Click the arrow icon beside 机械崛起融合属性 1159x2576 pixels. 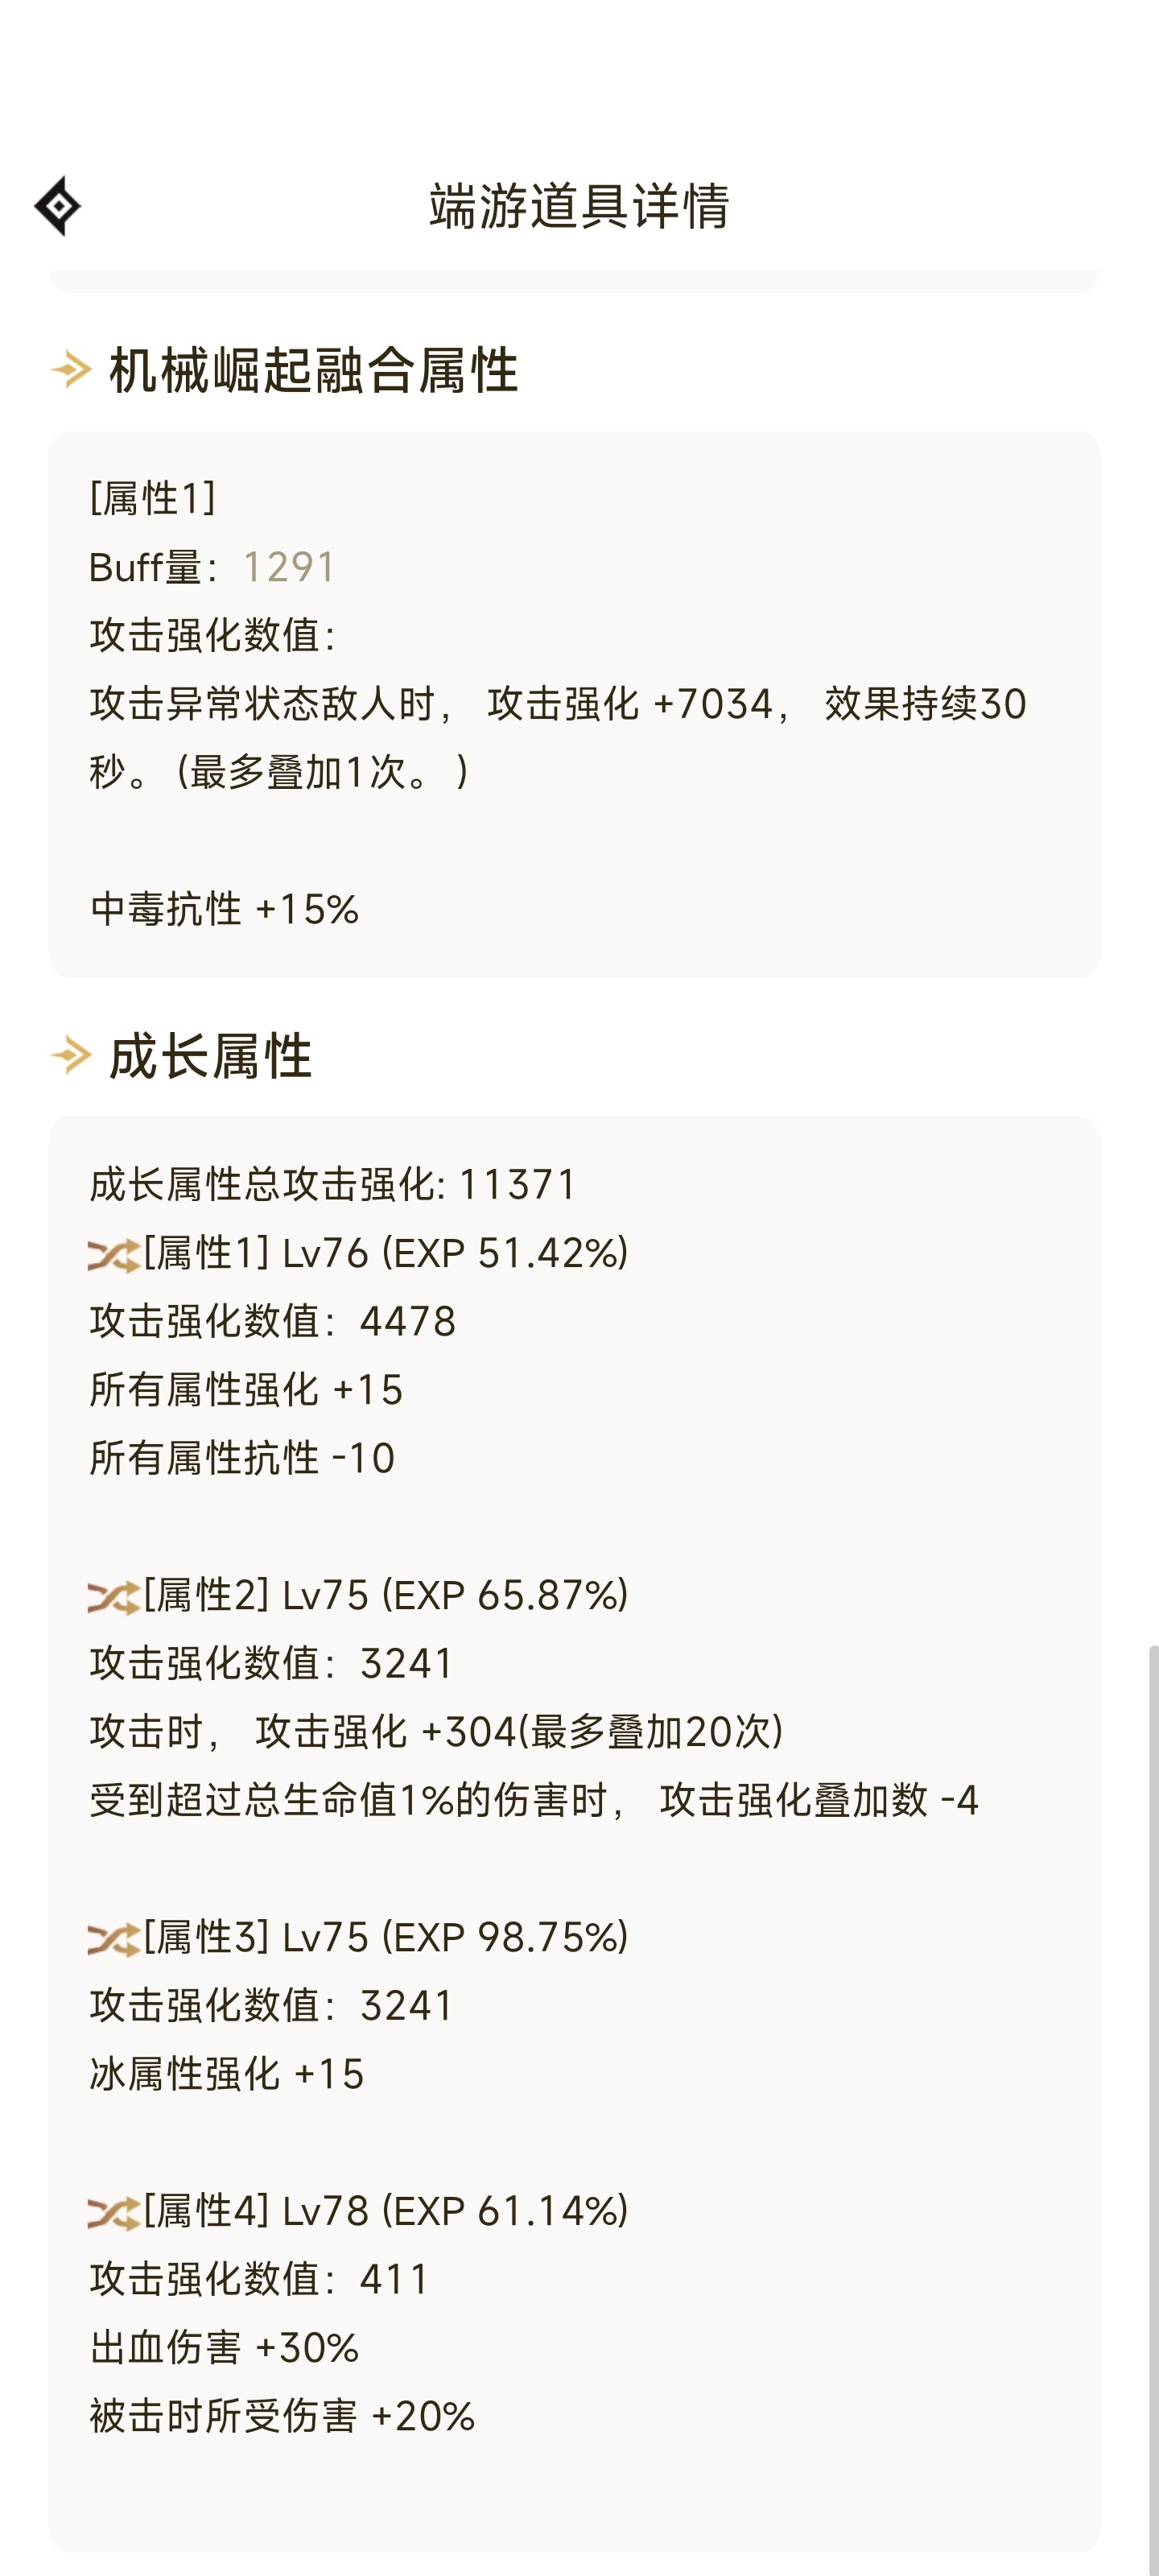(x=71, y=370)
